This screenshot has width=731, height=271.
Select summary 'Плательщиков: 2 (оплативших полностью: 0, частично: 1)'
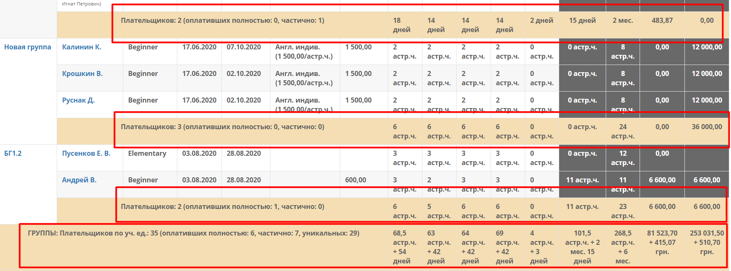[223, 20]
